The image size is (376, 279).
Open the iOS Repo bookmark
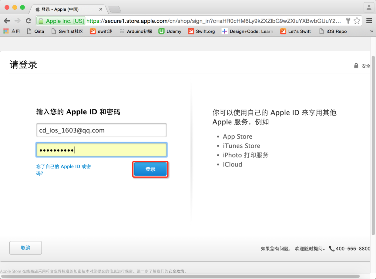coord(333,31)
